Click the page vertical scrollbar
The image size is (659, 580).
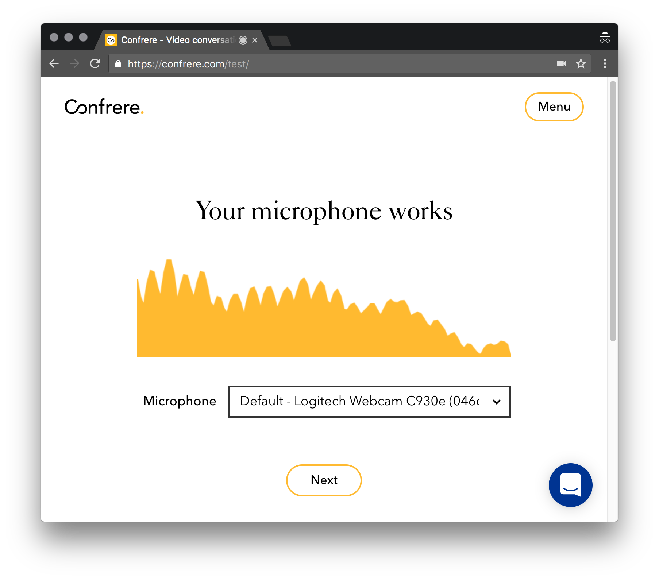613,211
